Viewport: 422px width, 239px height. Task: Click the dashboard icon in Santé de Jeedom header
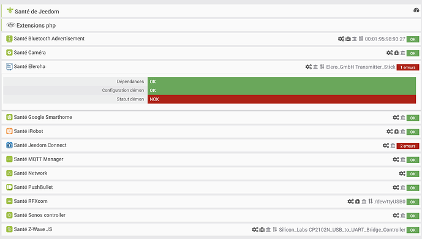416,10
